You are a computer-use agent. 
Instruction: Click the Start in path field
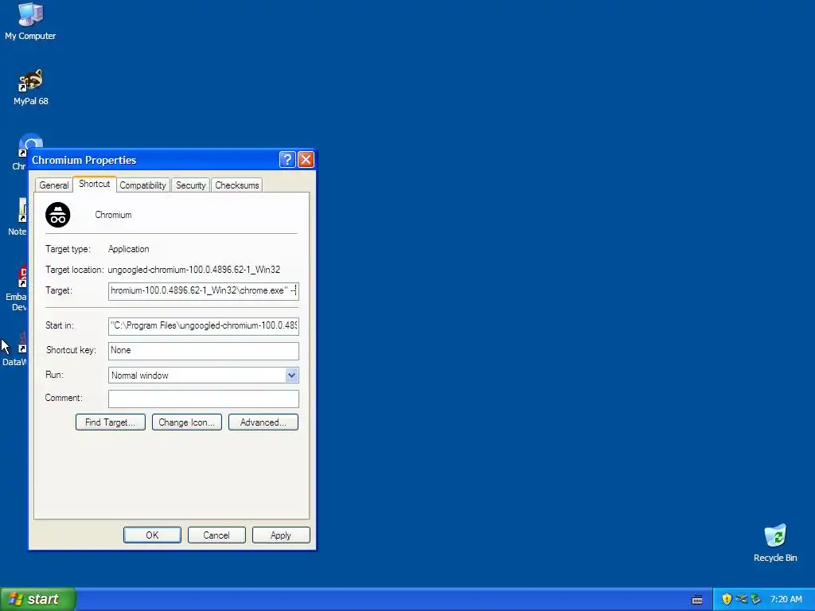[x=203, y=325]
